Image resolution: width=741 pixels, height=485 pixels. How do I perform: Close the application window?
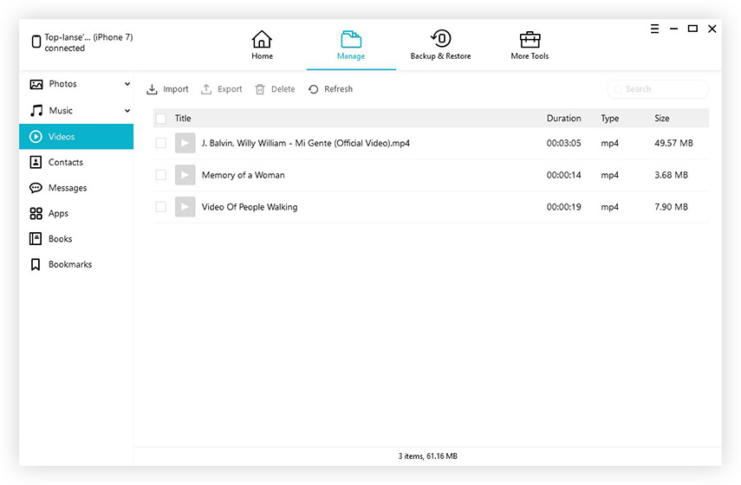712,29
